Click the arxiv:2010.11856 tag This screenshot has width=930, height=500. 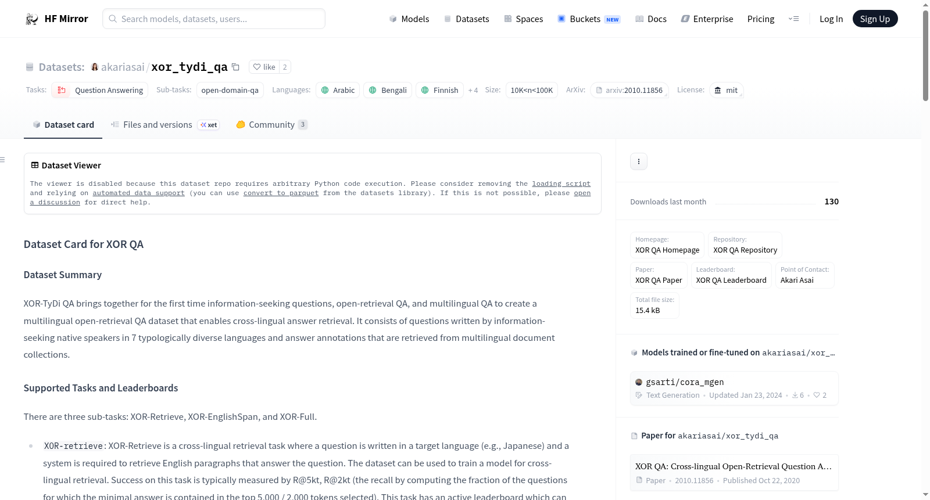pos(629,90)
